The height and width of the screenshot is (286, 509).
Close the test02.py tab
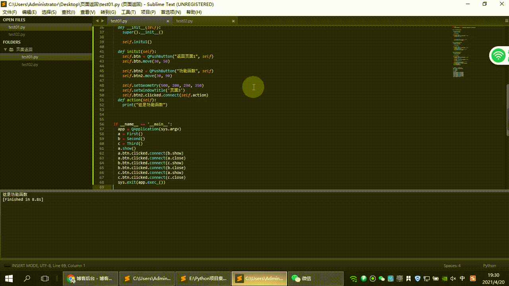coord(233,21)
